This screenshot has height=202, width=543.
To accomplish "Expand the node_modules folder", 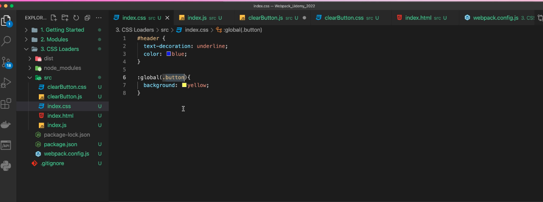I will point(62,68).
